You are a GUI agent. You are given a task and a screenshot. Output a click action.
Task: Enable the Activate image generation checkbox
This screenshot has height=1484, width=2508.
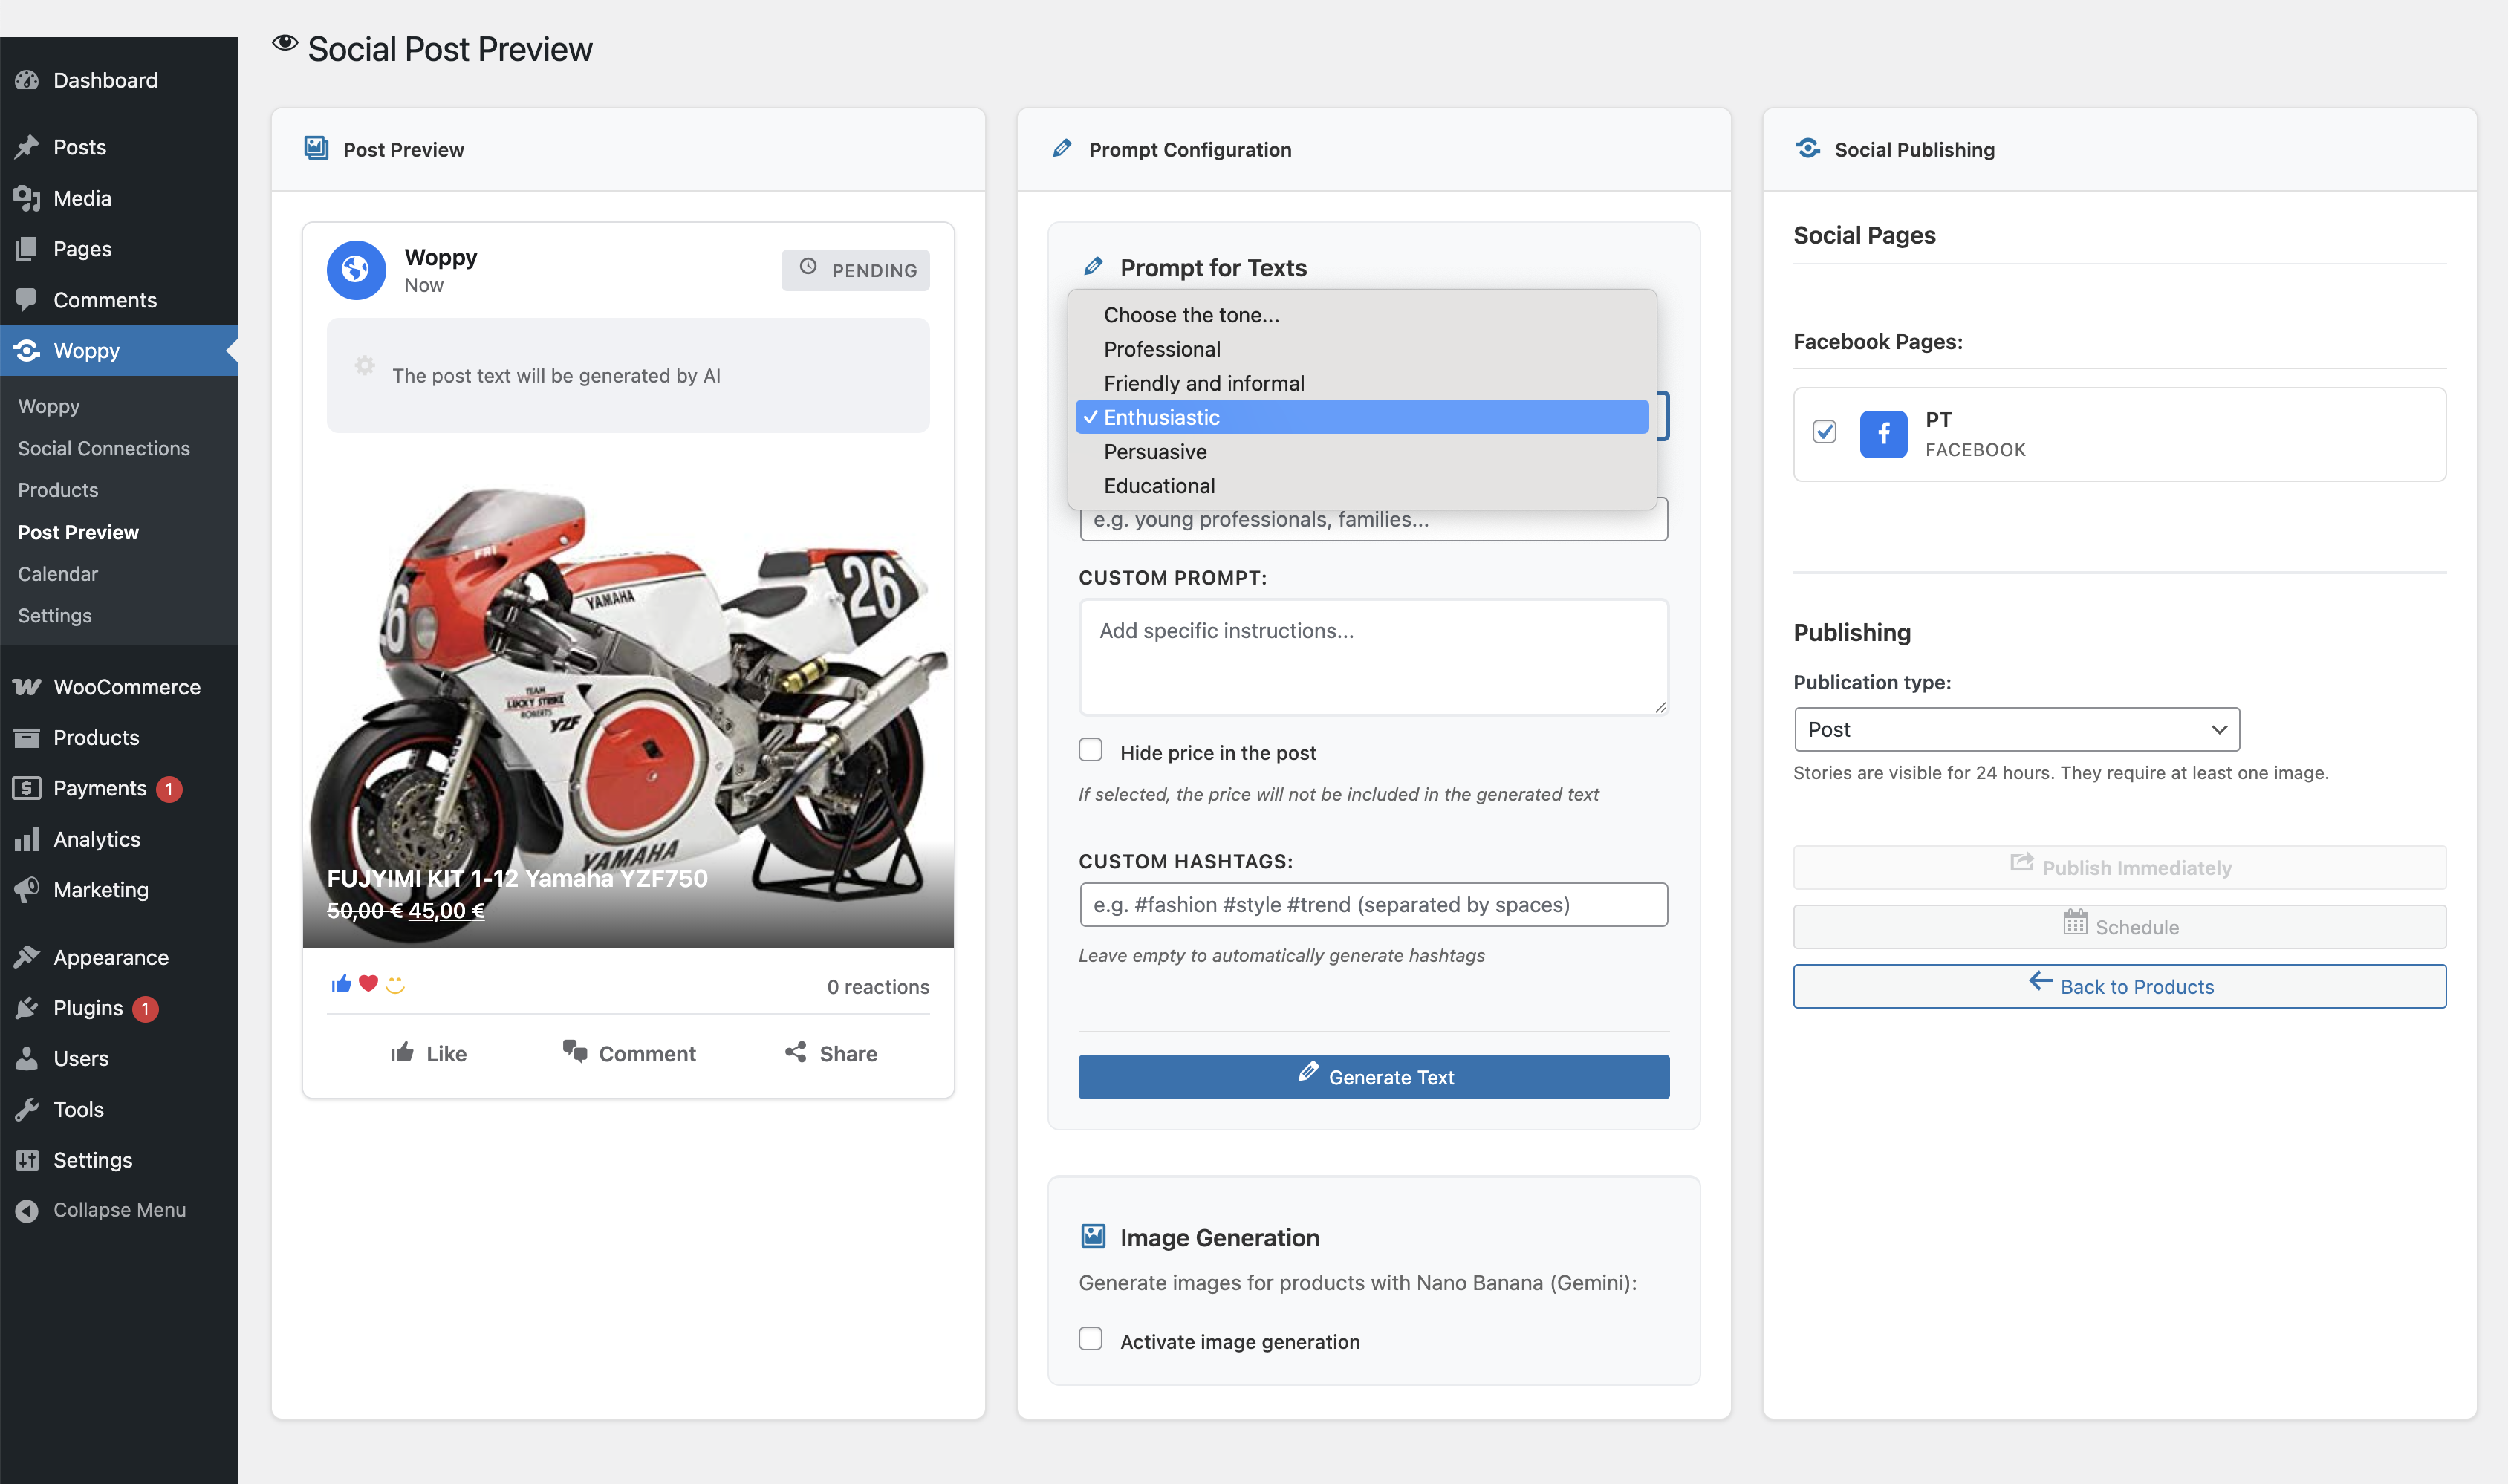coord(1091,1339)
